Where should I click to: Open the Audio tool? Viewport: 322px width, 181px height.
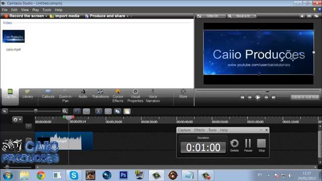(83, 94)
